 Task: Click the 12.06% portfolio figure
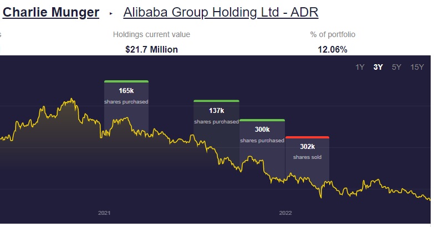[x=333, y=49]
